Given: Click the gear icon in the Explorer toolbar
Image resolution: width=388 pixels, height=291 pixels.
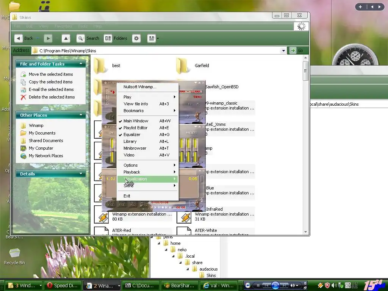Looking at the screenshot, I should pos(136,38).
